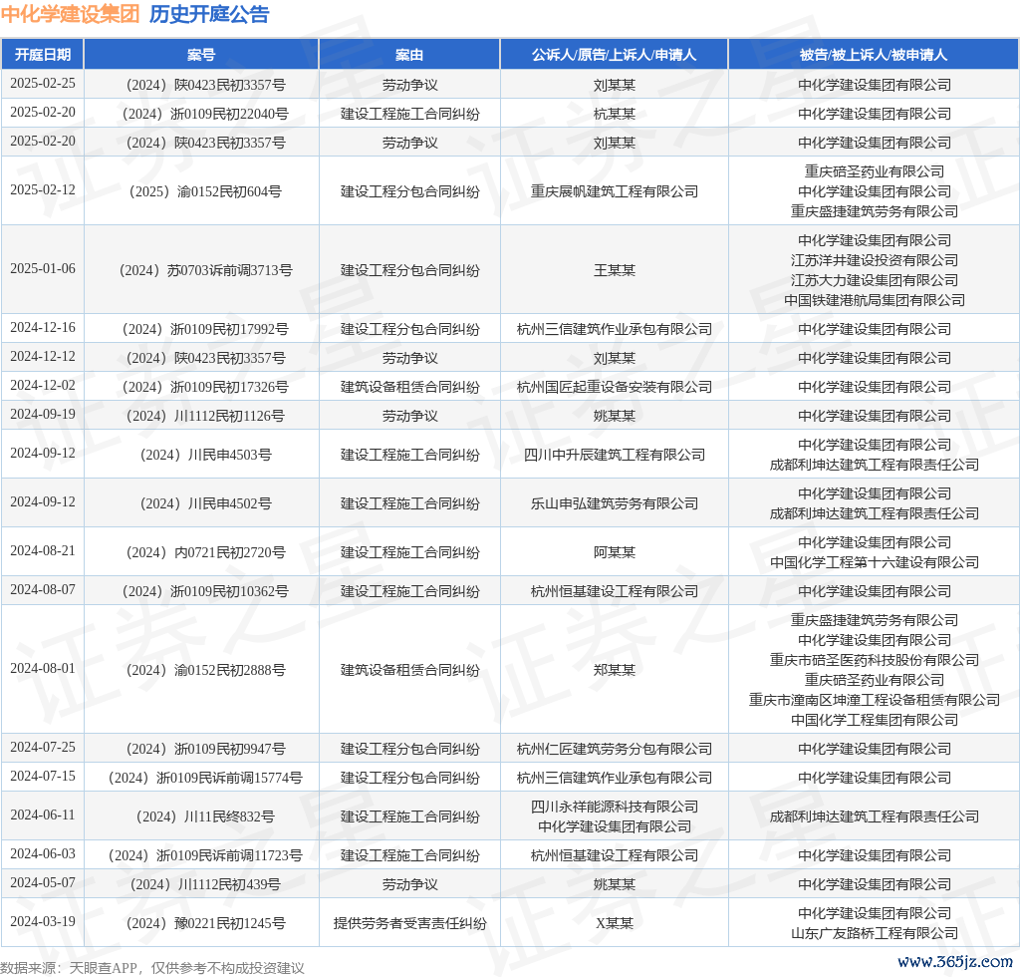Screen dimensions: 1020x977
Task: Select the date 2025-01-06
Action: point(43,269)
